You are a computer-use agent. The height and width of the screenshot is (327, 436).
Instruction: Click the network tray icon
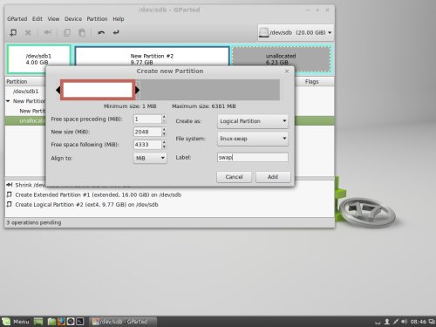click(x=396, y=322)
